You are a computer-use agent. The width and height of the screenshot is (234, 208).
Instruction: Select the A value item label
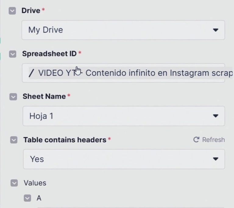(39, 198)
